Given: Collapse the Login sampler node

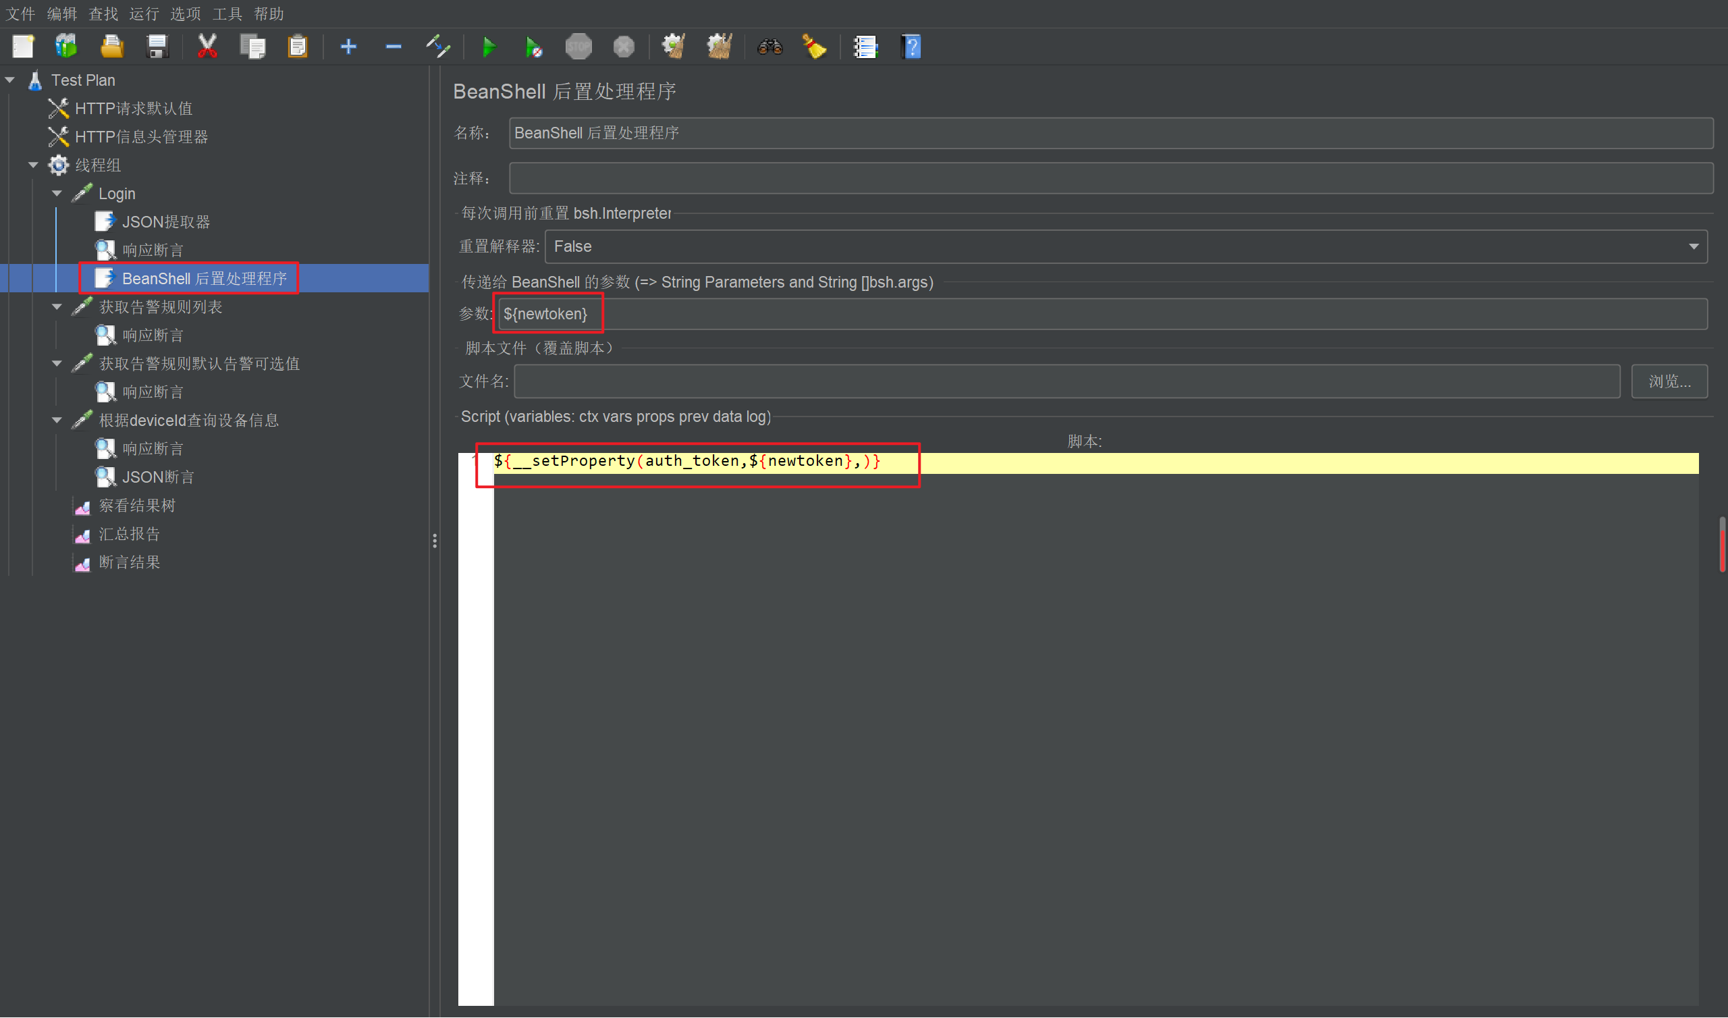Looking at the screenshot, I should coord(57,194).
